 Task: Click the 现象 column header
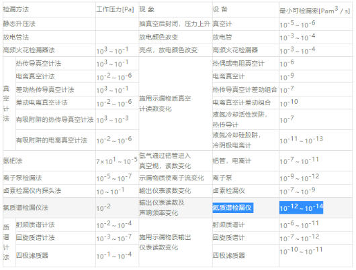coord(146,9)
